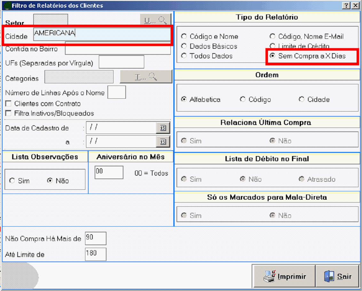Click the Aniversário no Mês field

coord(109,172)
